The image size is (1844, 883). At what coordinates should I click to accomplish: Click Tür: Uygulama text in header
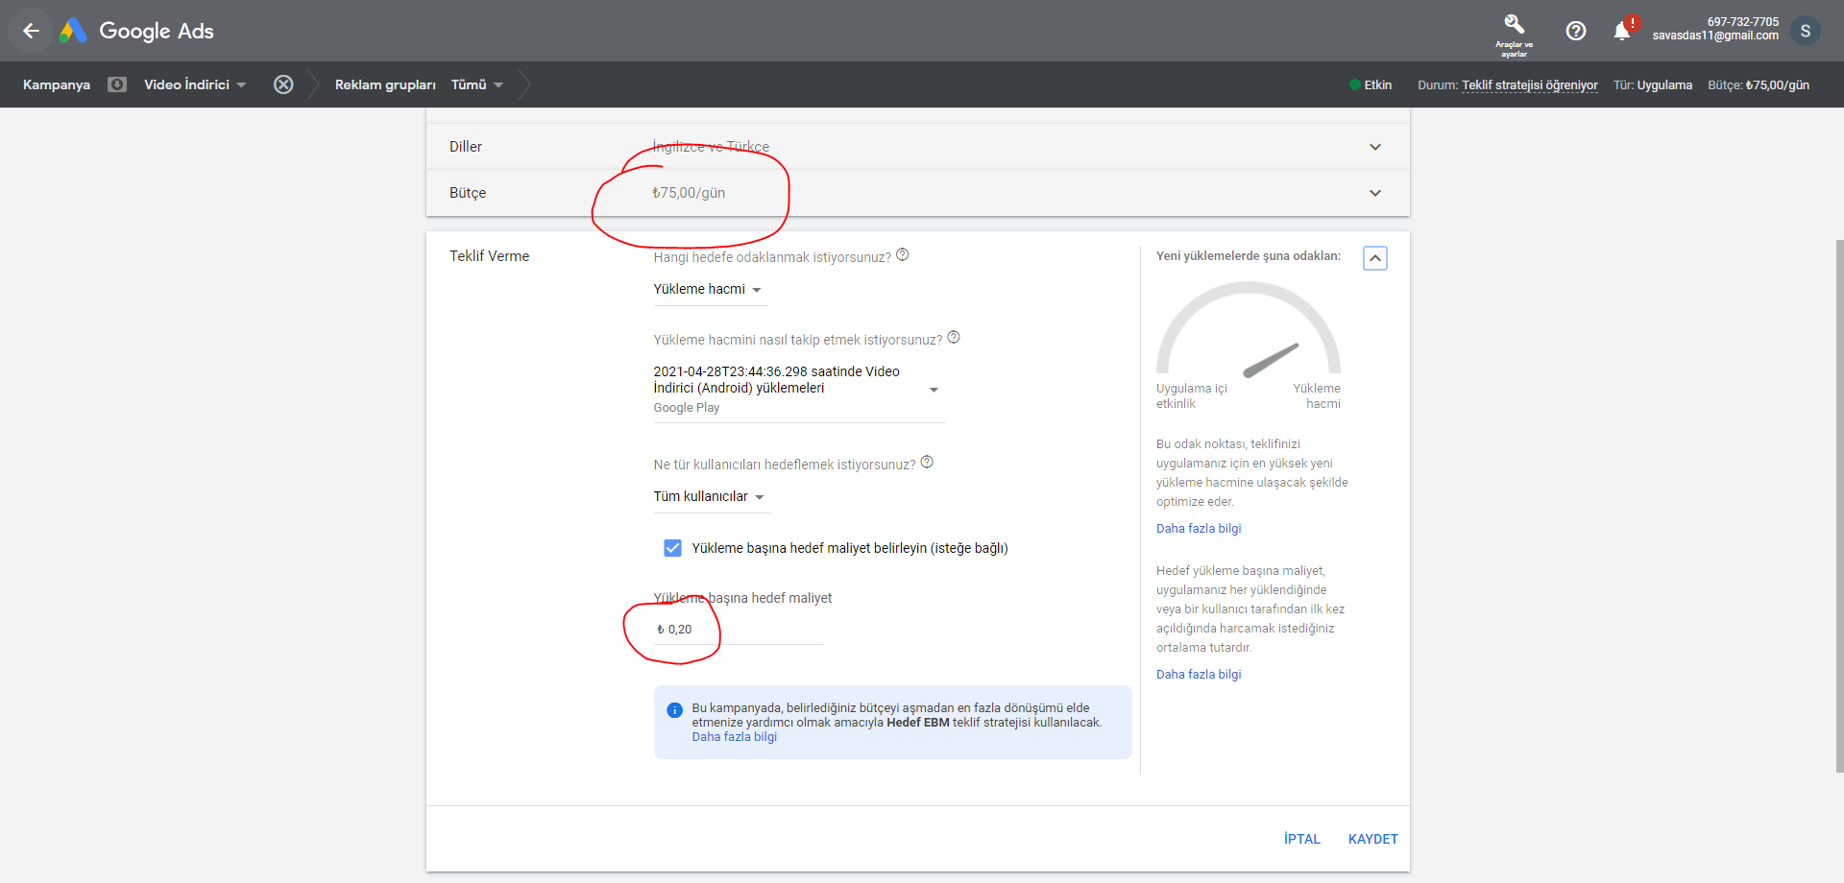tap(1653, 85)
